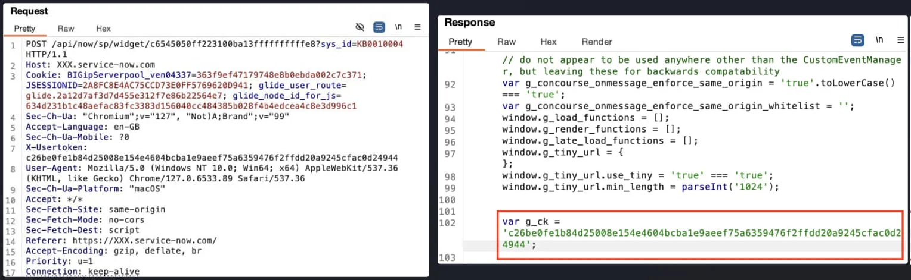The height and width of the screenshot is (280, 911).
Task: Switch to Raw tab in Request panel
Action: point(66,29)
